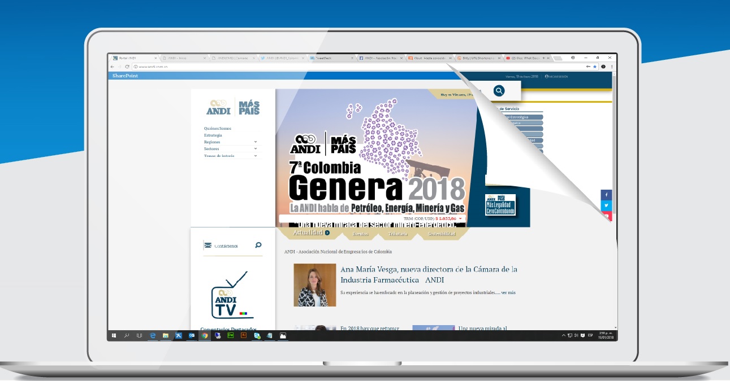The width and height of the screenshot is (730, 381).
Task: Expand the Temas de Interés chevron
Action: (256, 155)
